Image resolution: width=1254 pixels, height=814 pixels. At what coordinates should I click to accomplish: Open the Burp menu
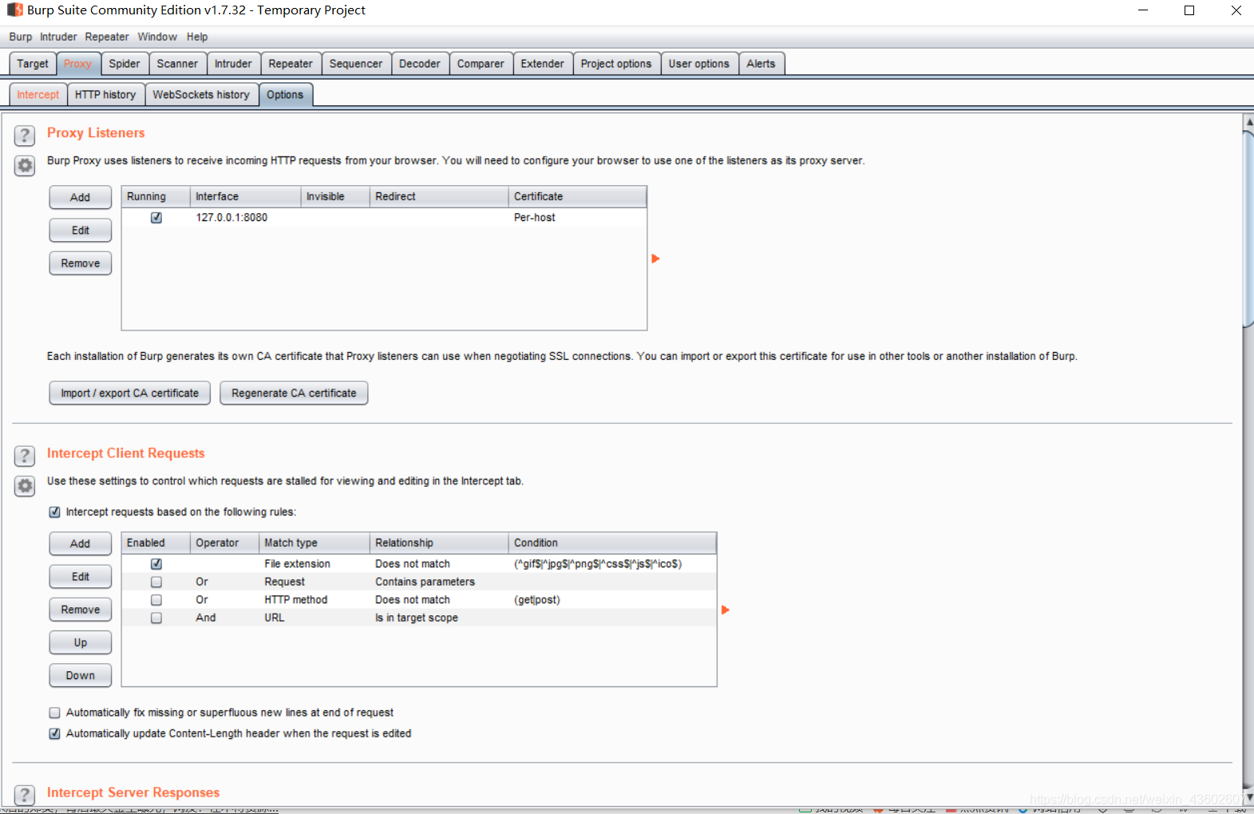point(21,37)
